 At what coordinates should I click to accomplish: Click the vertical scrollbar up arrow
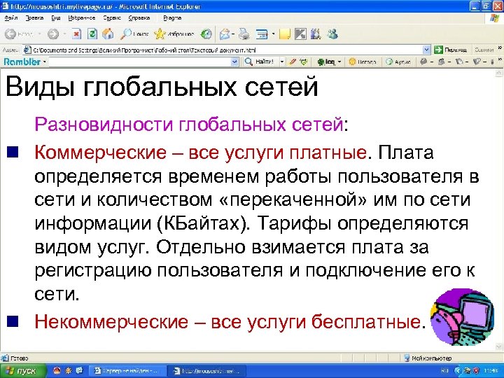click(x=498, y=73)
